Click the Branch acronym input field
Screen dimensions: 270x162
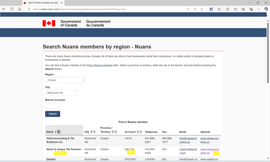(x=52, y=106)
